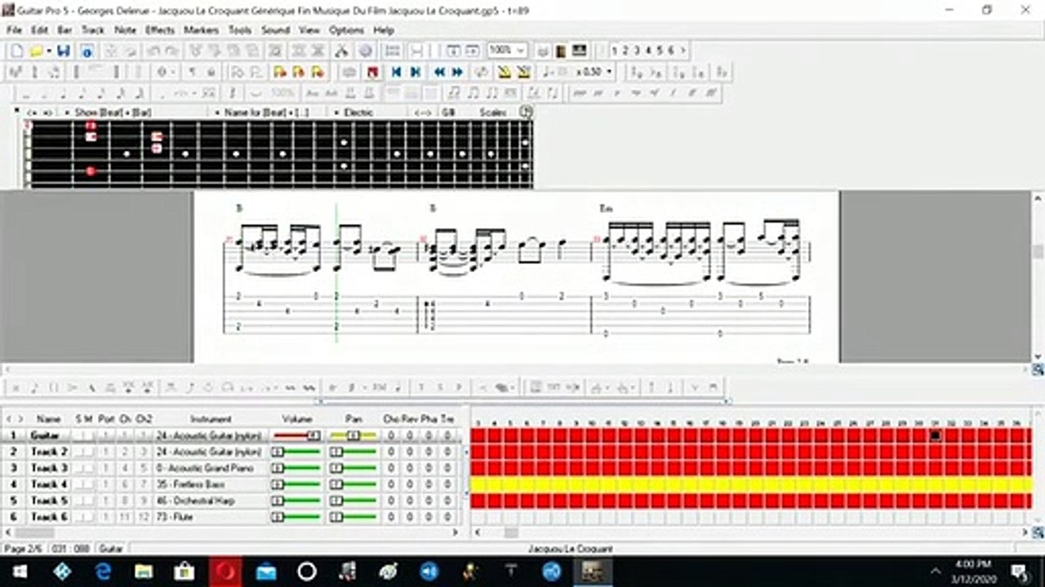Apply the mezzo-piano (mp) dynamic
1045x587 pixels.
(x=636, y=93)
